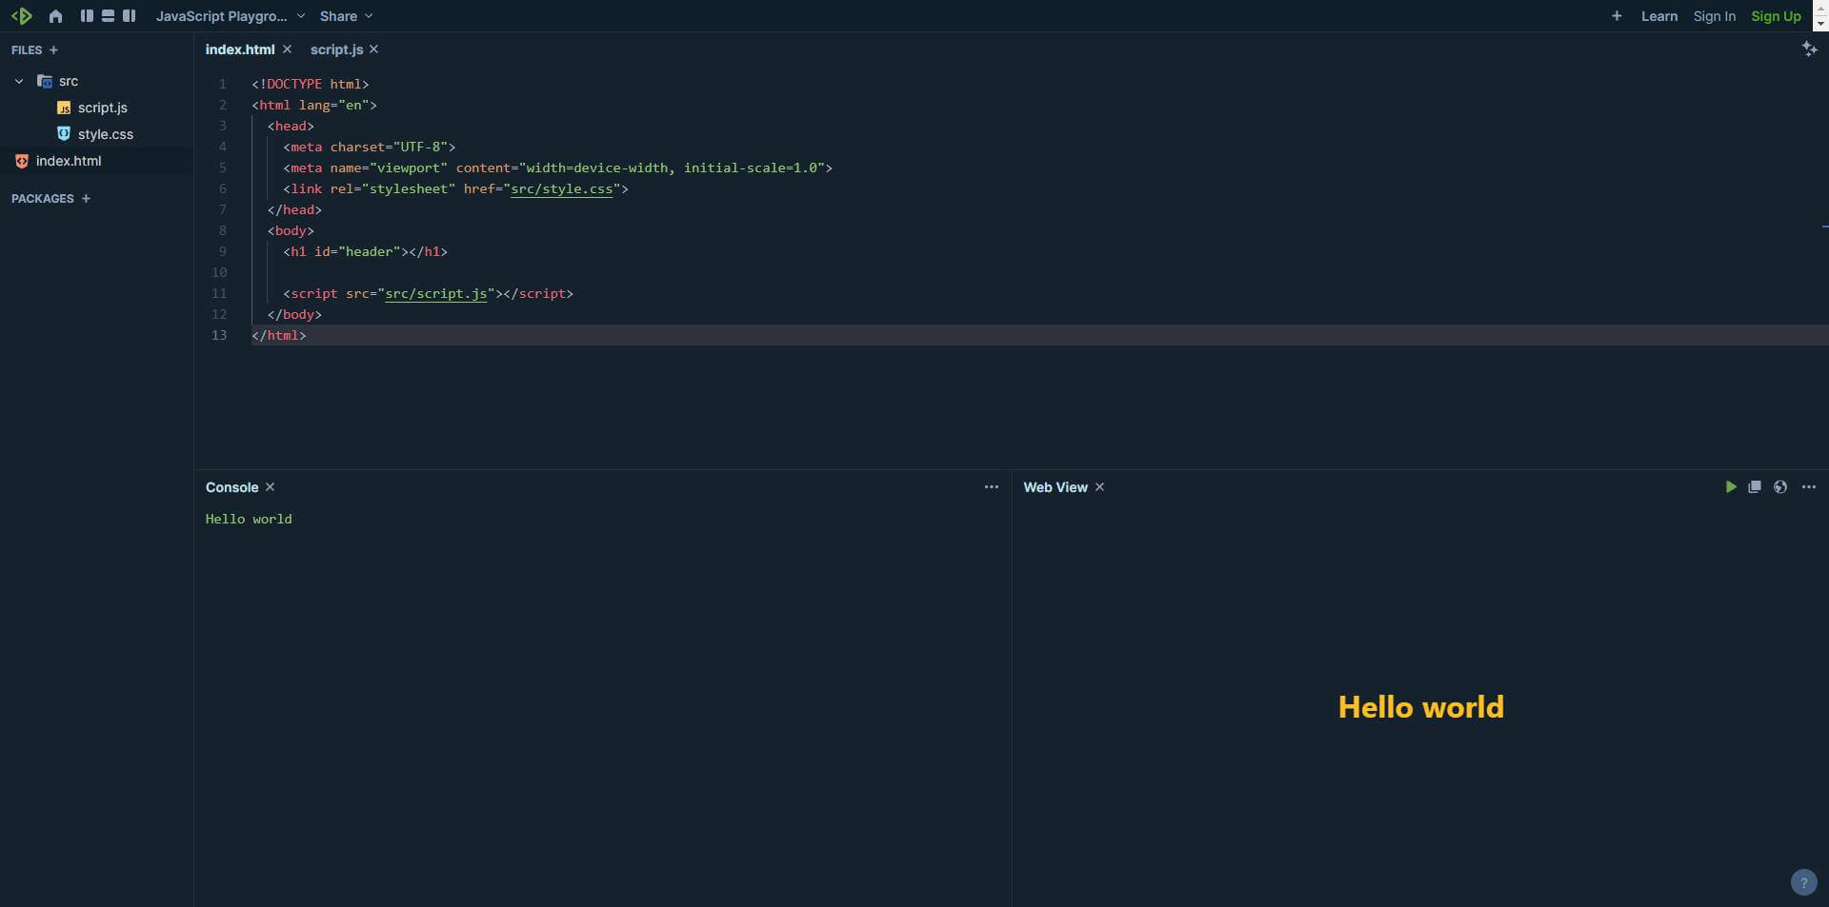Click the Hello world heading in Web View
This screenshot has width=1829, height=907.
tap(1420, 707)
